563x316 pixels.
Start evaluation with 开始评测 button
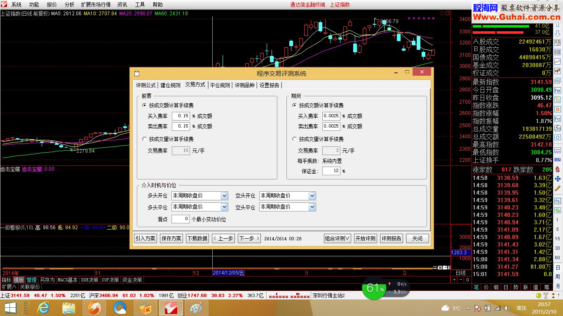point(366,238)
